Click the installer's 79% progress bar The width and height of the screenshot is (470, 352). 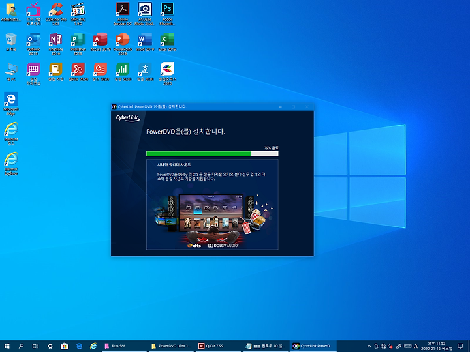pyautogui.click(x=212, y=154)
